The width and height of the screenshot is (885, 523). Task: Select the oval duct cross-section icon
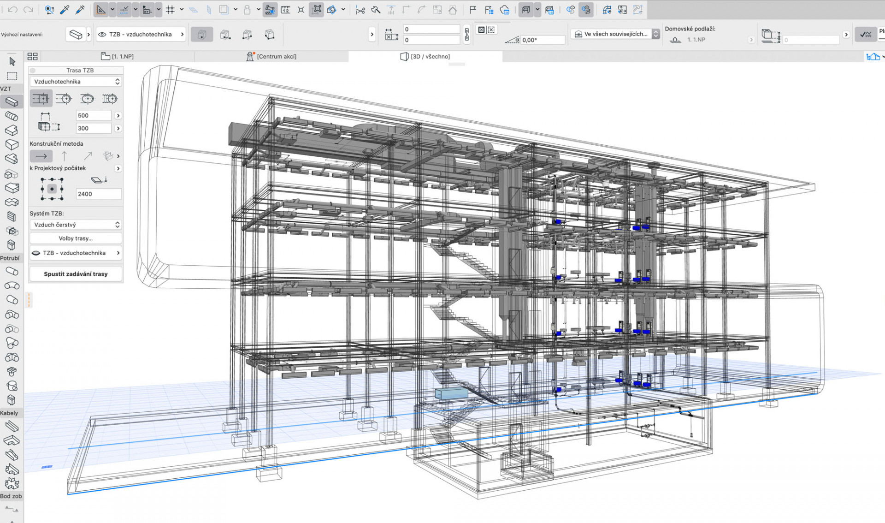[87, 99]
